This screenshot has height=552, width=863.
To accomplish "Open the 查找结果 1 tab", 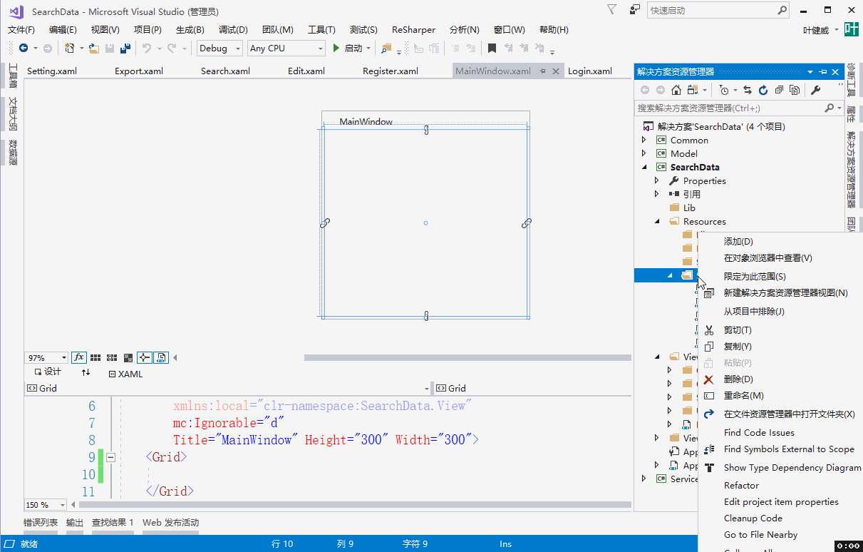I will pos(113,523).
